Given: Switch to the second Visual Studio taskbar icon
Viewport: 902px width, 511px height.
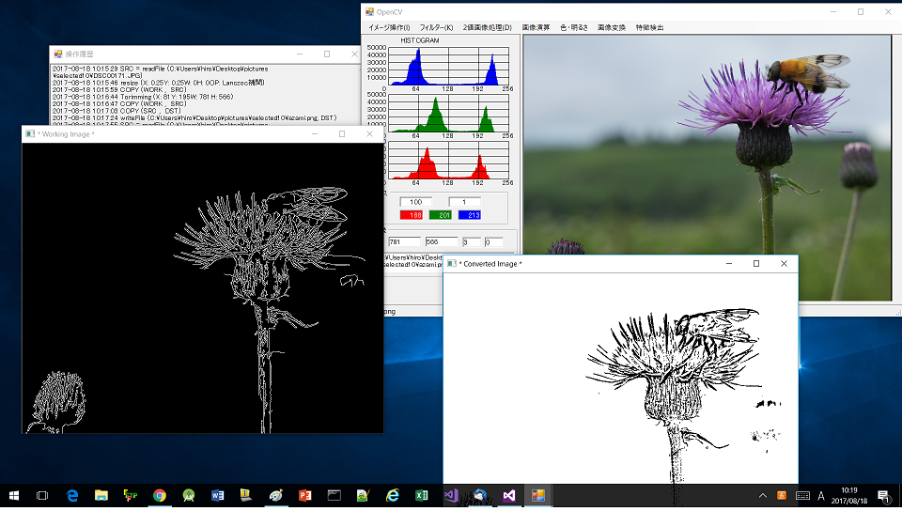Looking at the screenshot, I should click(509, 495).
